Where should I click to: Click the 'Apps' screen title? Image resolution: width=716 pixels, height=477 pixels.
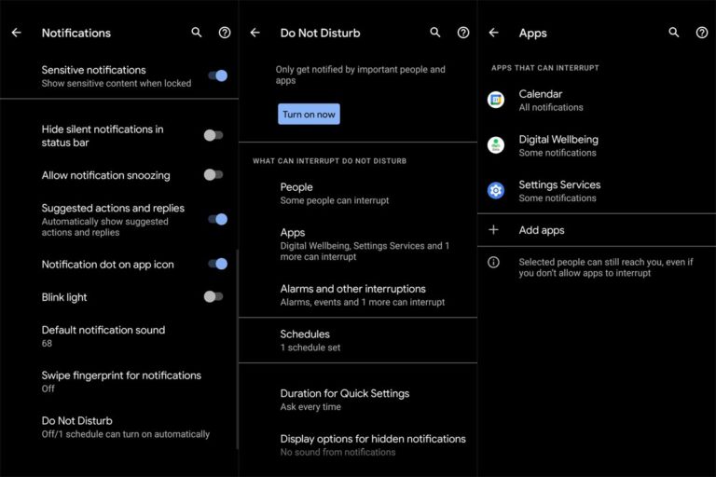pos(533,34)
